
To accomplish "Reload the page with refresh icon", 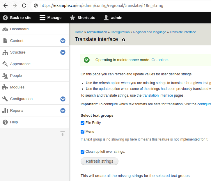I will [24, 6].
